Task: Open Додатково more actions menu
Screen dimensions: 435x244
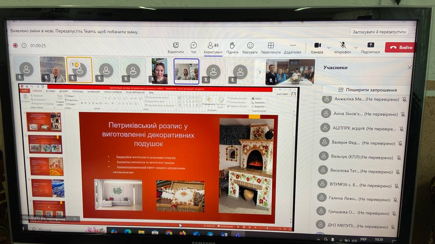Action: [x=293, y=48]
